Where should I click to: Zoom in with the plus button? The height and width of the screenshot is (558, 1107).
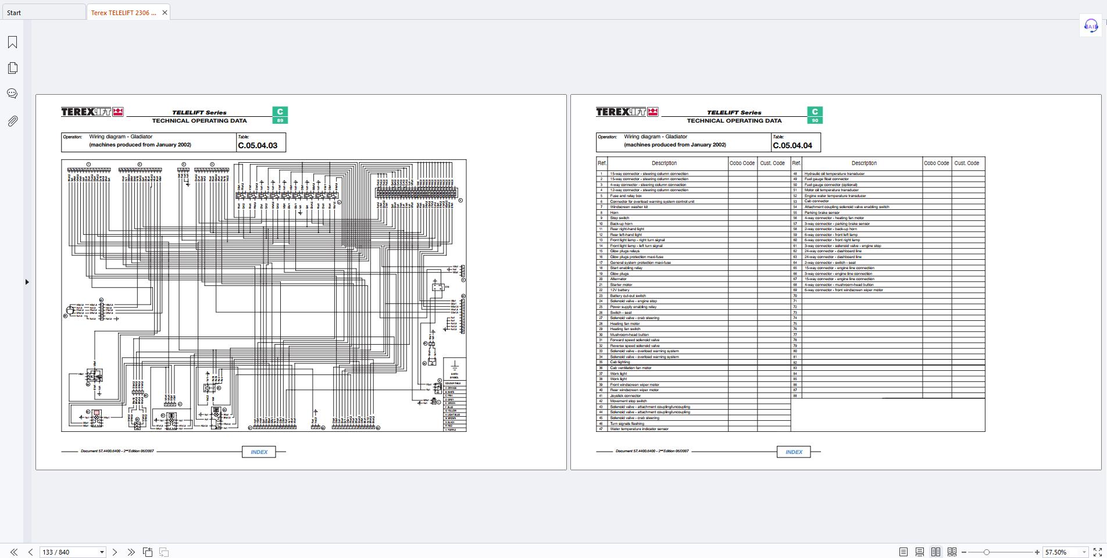pos(1037,552)
